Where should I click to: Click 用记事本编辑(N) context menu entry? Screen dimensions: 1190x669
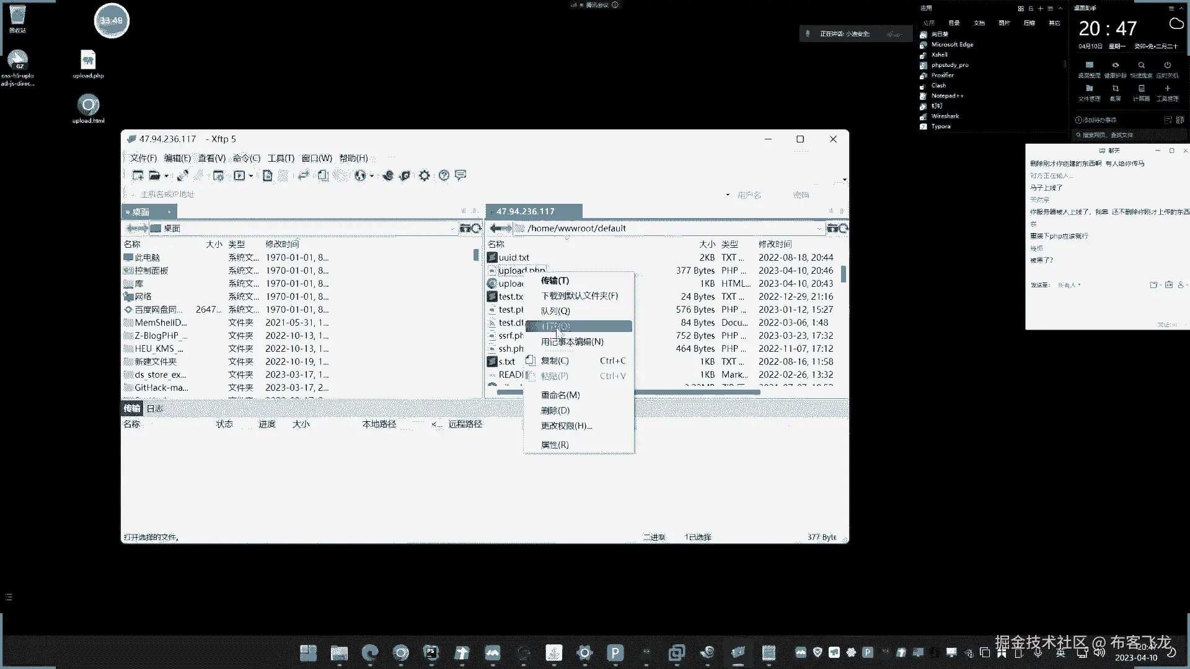click(571, 342)
